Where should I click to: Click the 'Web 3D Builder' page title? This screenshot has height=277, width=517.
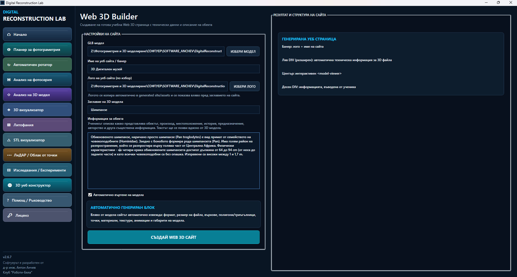coord(109,17)
